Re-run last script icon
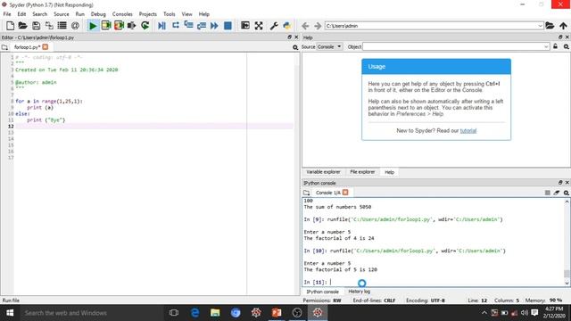Image resolution: width=571 pixels, height=321 pixels. (145, 26)
